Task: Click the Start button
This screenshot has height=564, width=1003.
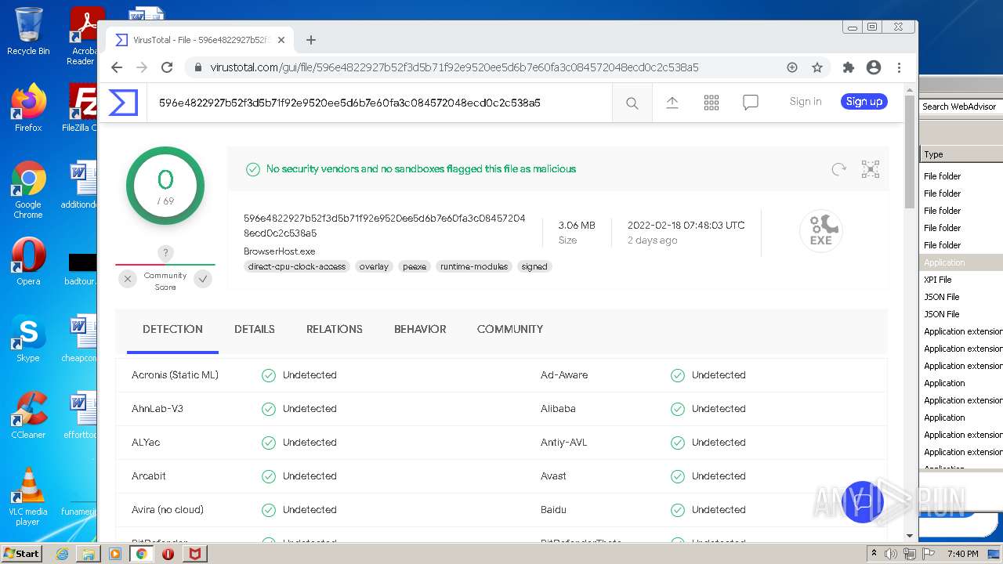Action: pyautogui.click(x=21, y=554)
